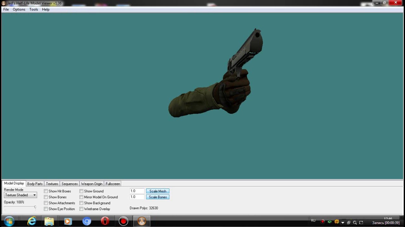Click the RU language indicator
The height and width of the screenshot is (227, 405).
(x=313, y=221)
